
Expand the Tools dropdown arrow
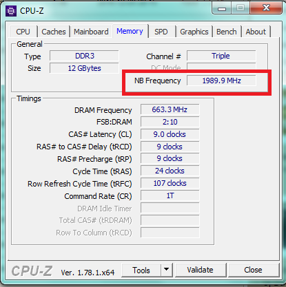(x=167, y=270)
